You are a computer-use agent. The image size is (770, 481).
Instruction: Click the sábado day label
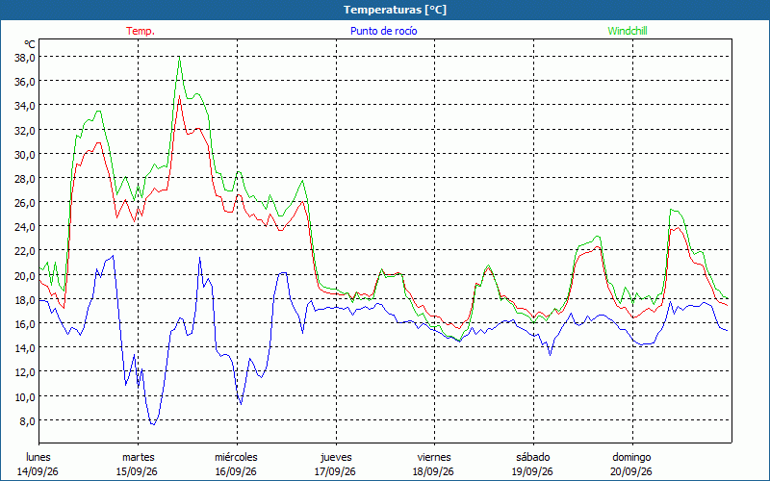pyautogui.click(x=533, y=457)
